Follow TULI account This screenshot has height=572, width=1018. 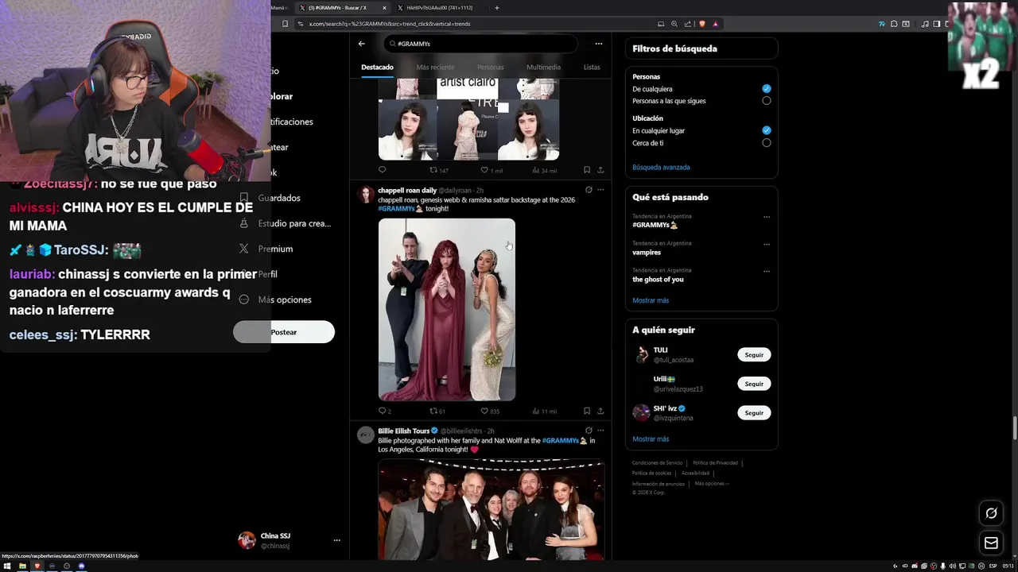click(754, 354)
